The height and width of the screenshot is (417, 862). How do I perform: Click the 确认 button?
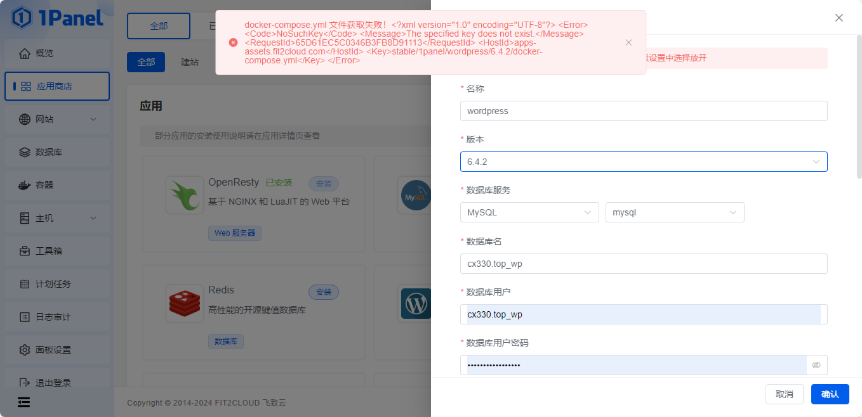tap(830, 394)
